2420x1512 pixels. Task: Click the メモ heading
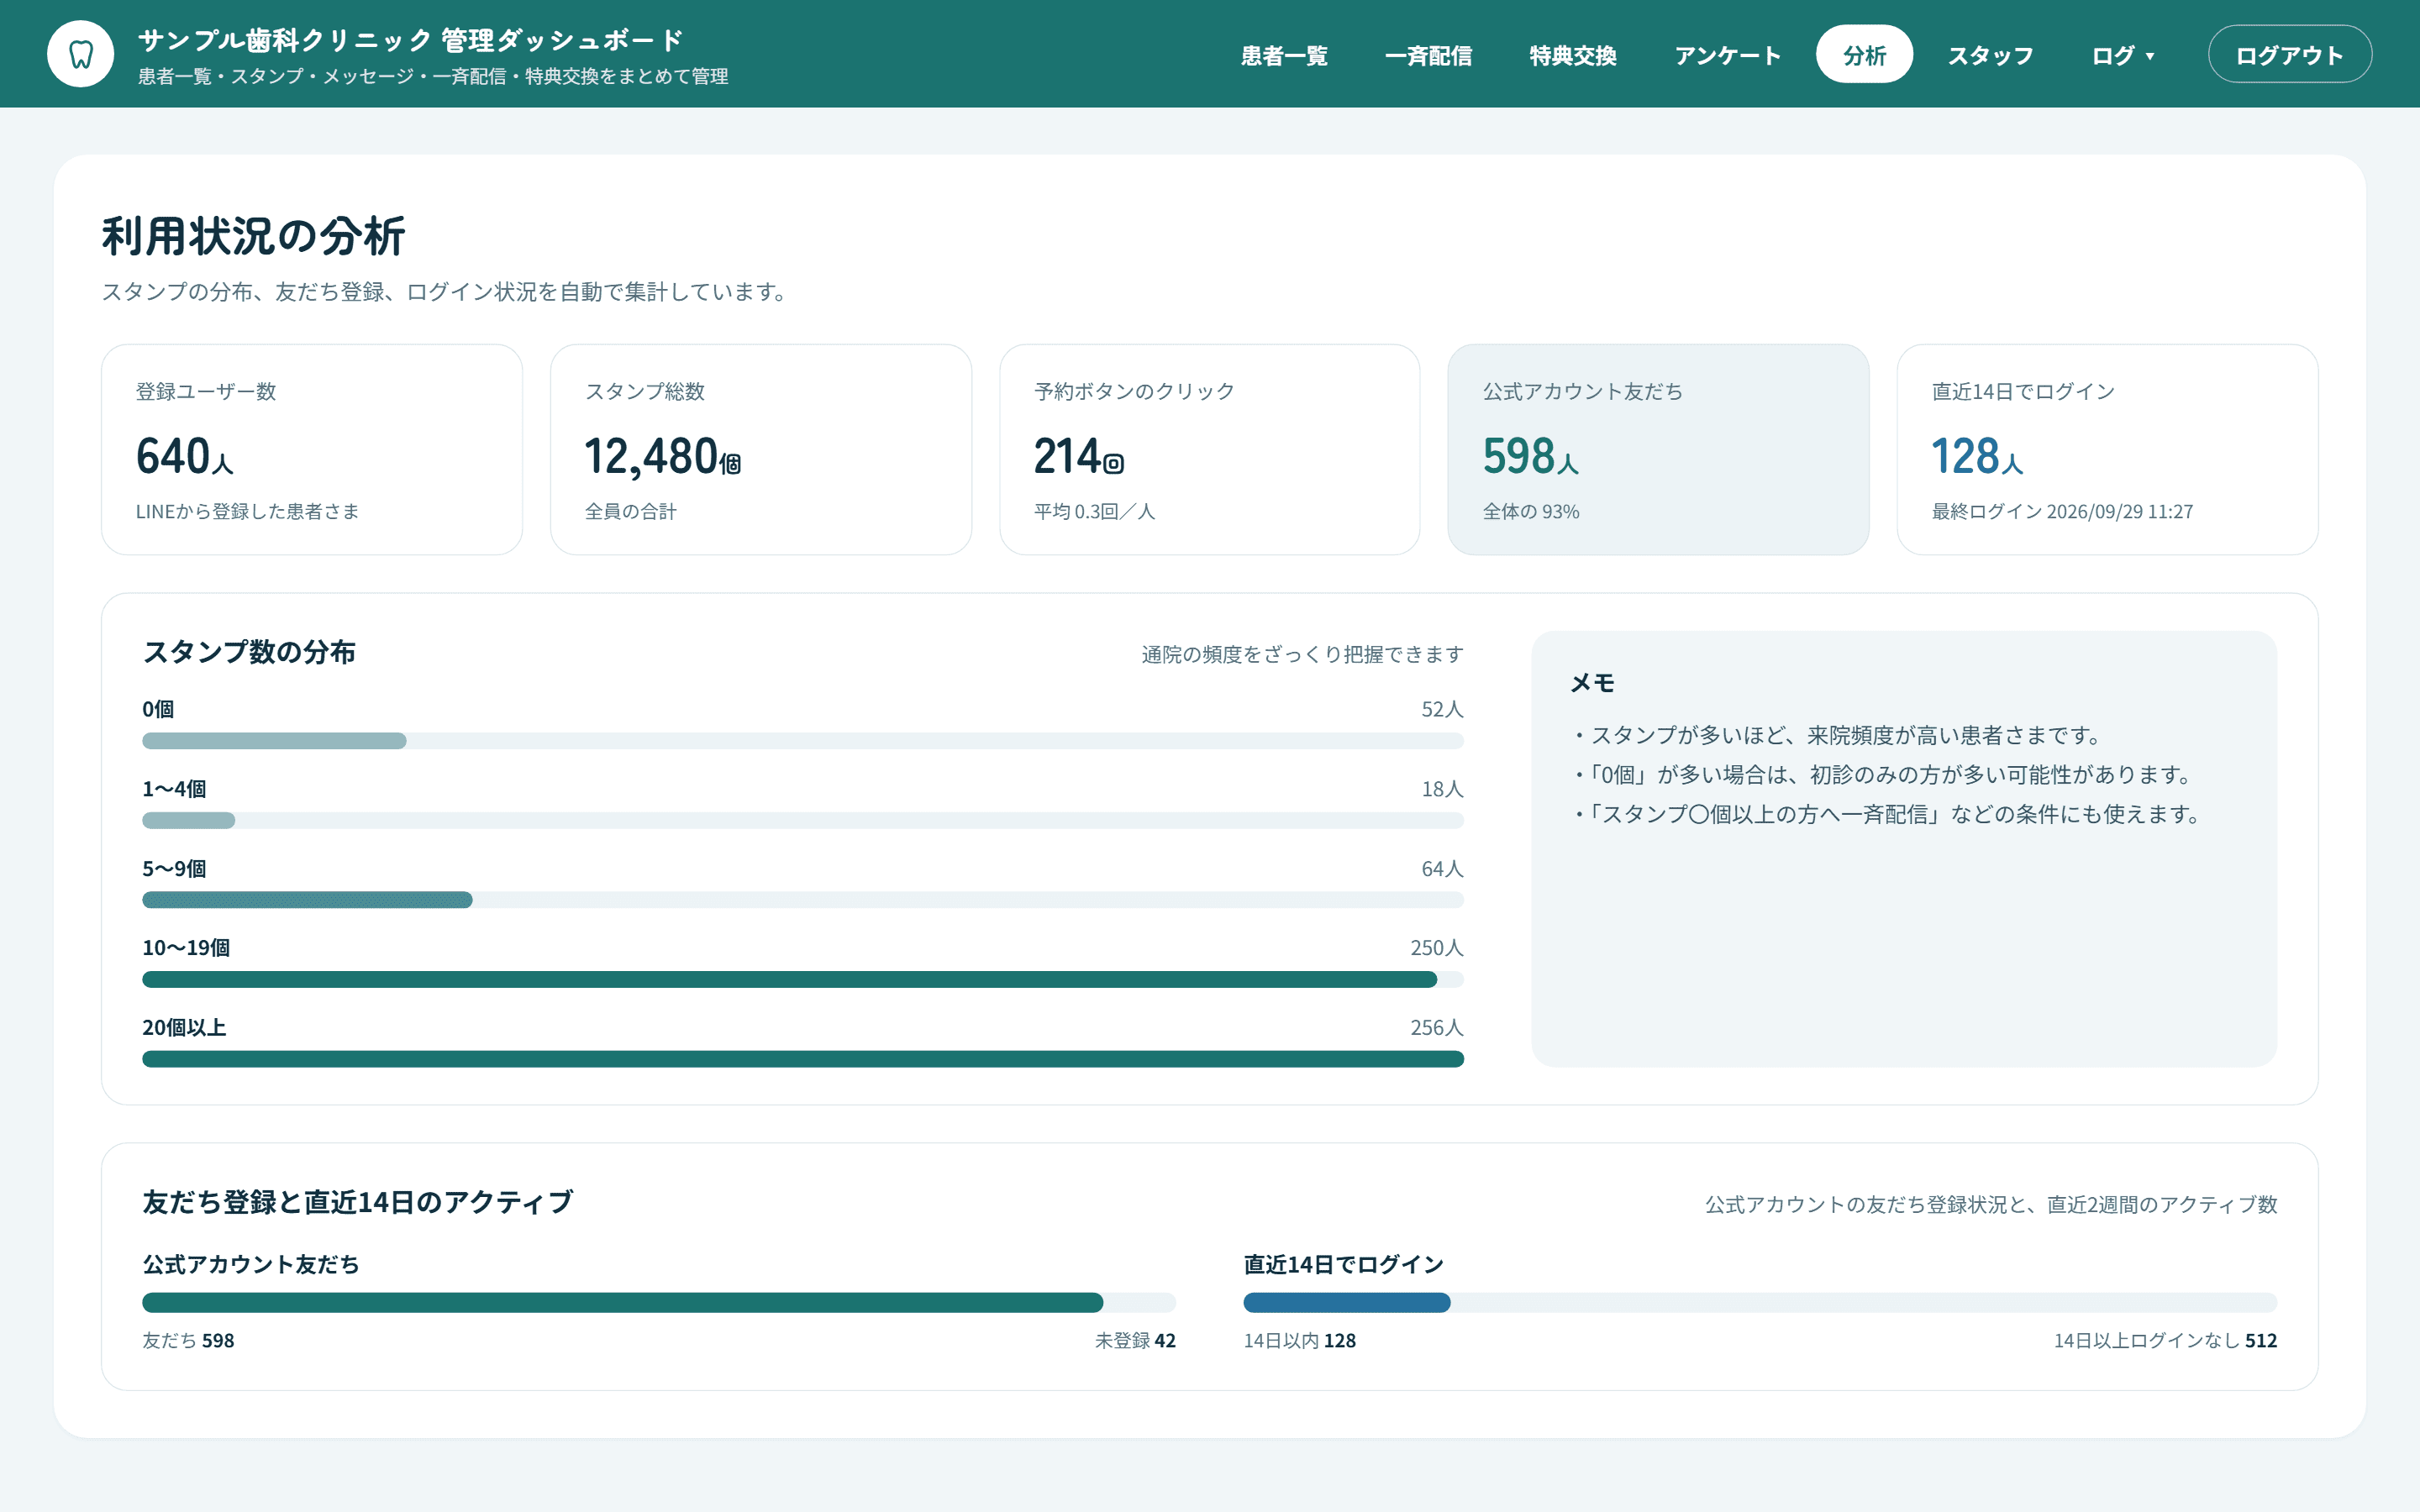(1592, 683)
